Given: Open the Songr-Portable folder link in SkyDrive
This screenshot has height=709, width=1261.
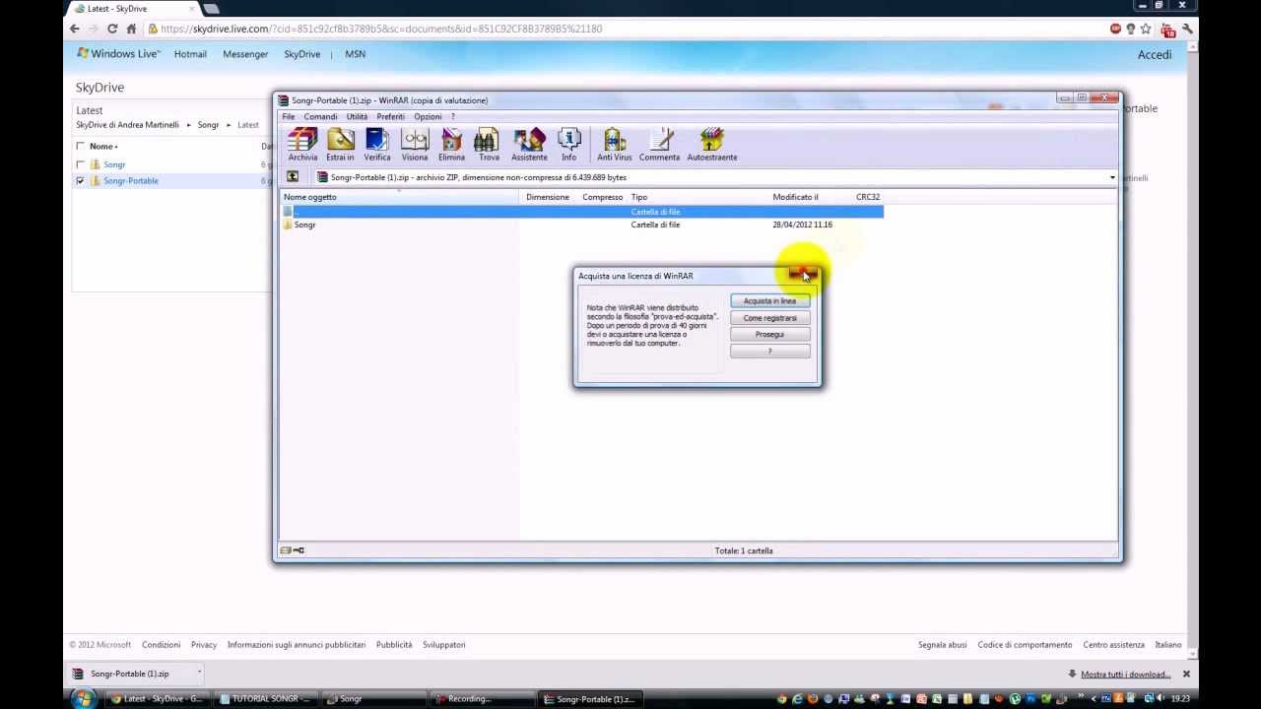Looking at the screenshot, I should pyautogui.click(x=131, y=181).
